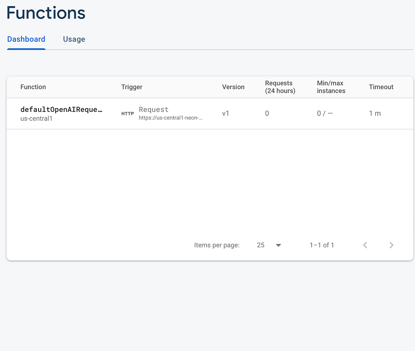This screenshot has height=351, width=415.
Task: Click the Request trigger label
Action: 154,109
